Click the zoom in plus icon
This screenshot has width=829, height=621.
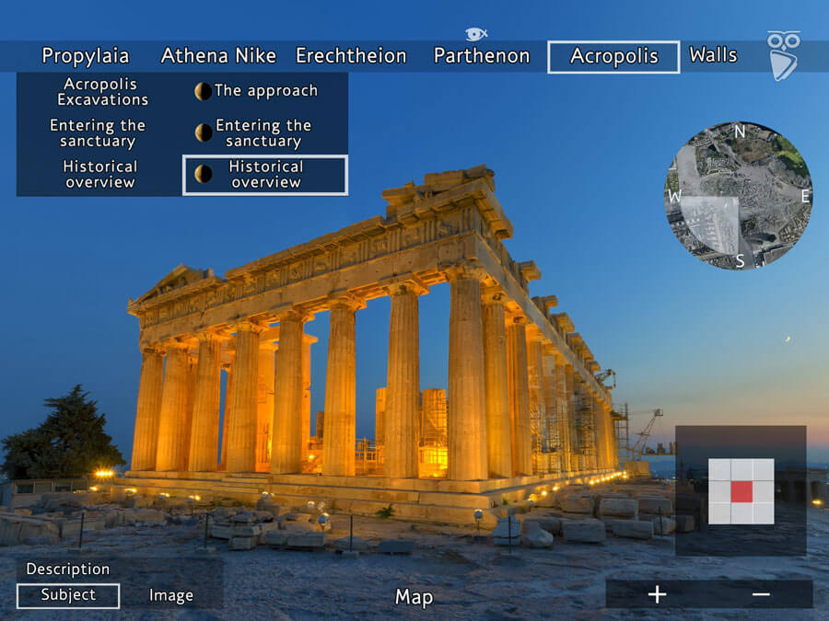click(x=657, y=595)
